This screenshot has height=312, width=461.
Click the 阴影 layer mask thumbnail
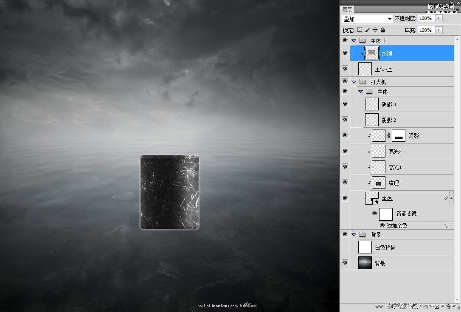pos(399,135)
